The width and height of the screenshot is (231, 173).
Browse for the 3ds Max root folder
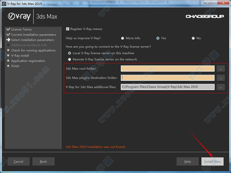click(x=221, y=69)
